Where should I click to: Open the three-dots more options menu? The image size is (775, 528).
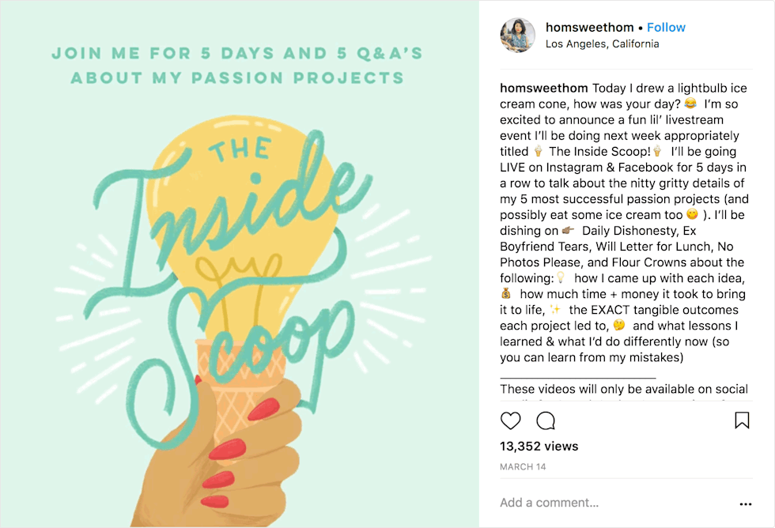click(745, 503)
